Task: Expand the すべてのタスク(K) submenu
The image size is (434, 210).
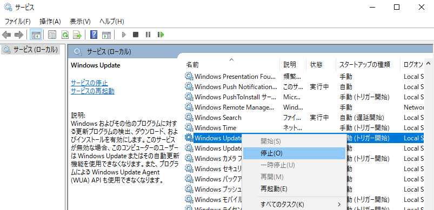Action: pyautogui.click(x=294, y=205)
